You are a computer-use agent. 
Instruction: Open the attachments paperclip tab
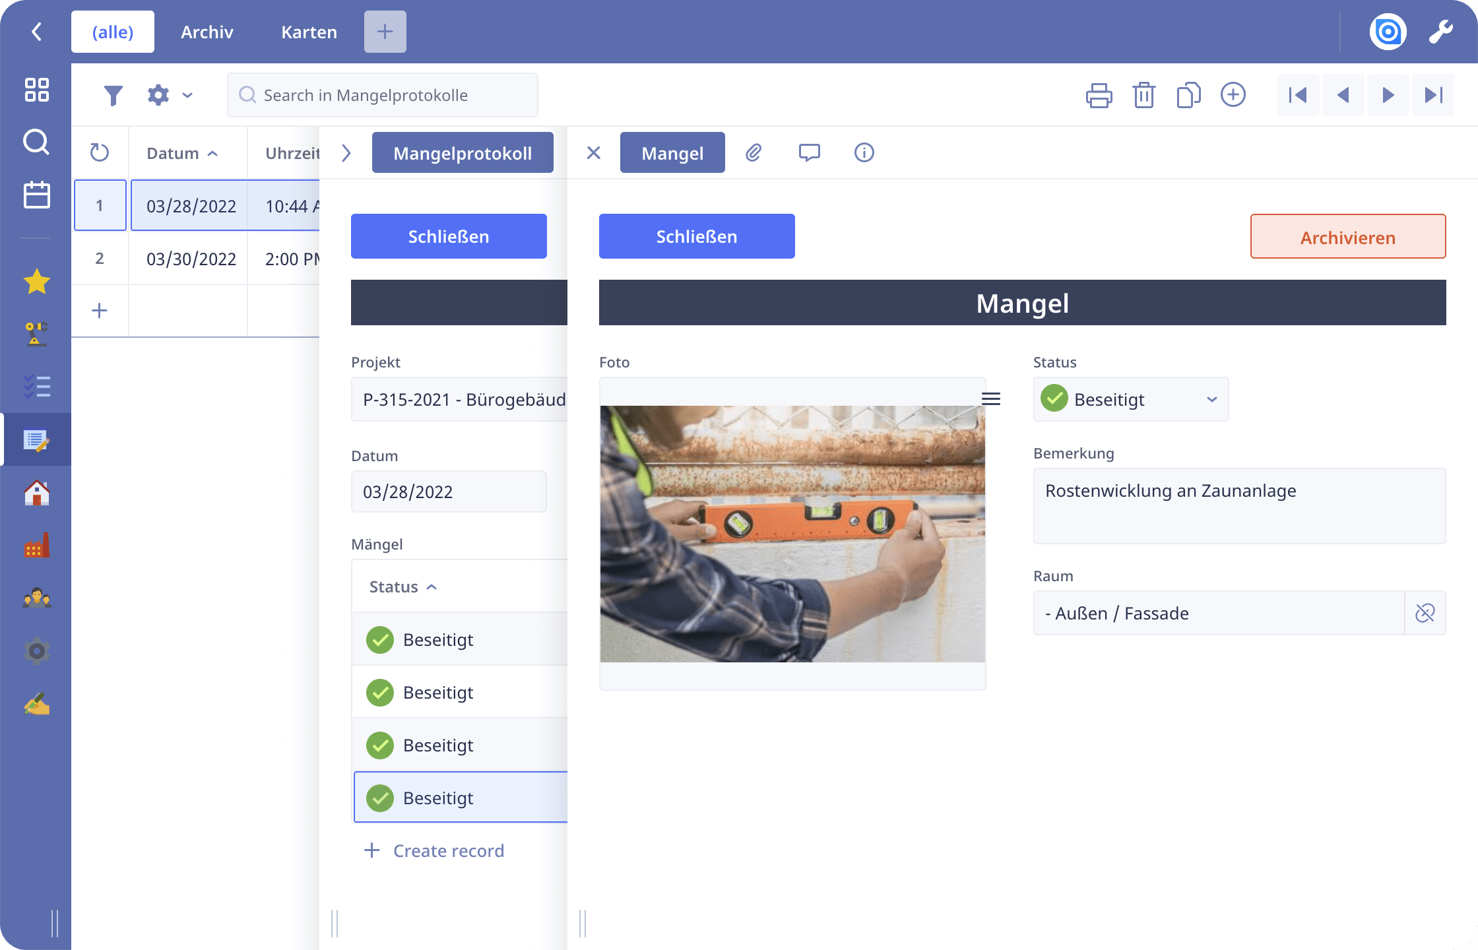pos(754,152)
